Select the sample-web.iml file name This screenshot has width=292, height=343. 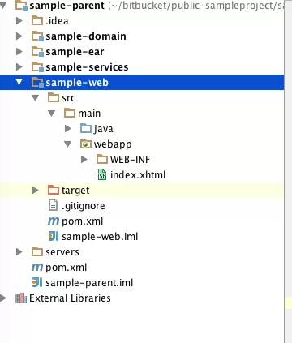click(x=100, y=237)
